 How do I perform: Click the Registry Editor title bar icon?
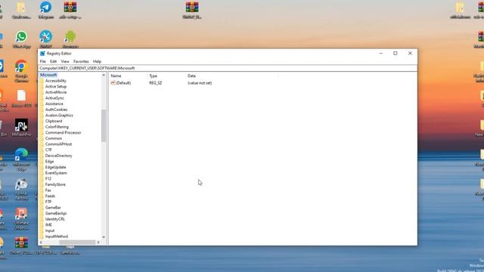42,54
